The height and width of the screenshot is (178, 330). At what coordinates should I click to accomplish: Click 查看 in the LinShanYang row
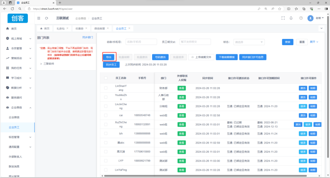tap(182, 88)
